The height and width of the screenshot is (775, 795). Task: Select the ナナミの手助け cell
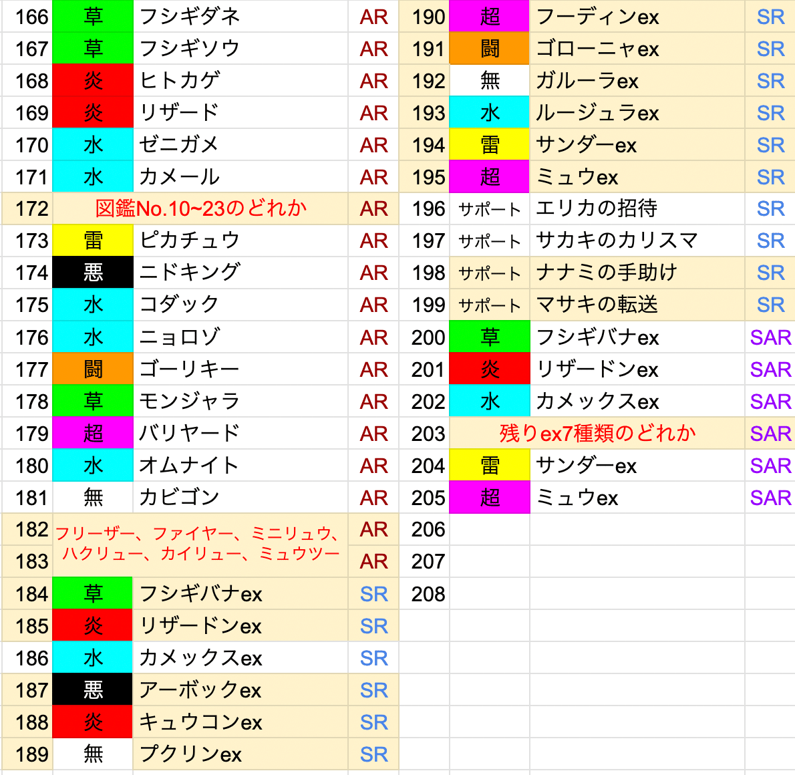637,273
